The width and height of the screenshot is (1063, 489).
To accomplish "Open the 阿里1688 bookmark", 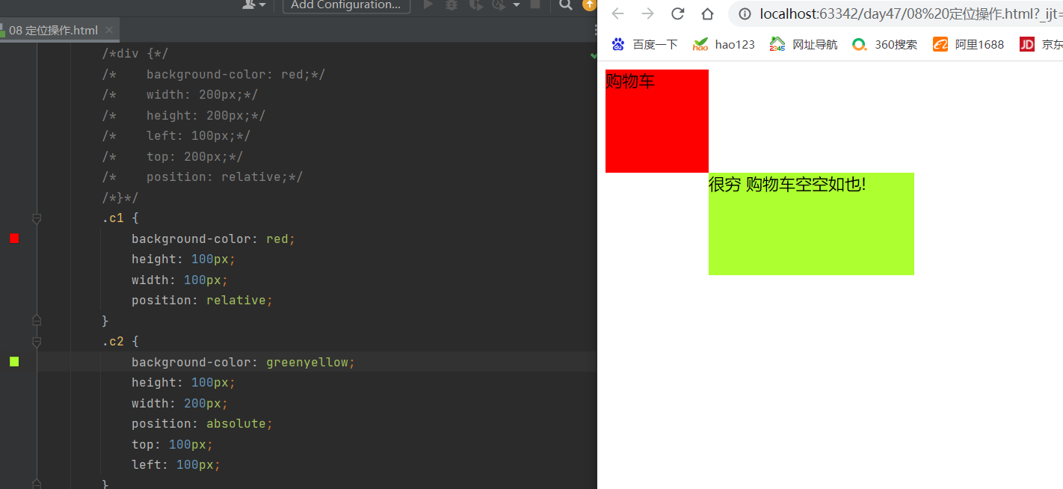I will [x=968, y=44].
